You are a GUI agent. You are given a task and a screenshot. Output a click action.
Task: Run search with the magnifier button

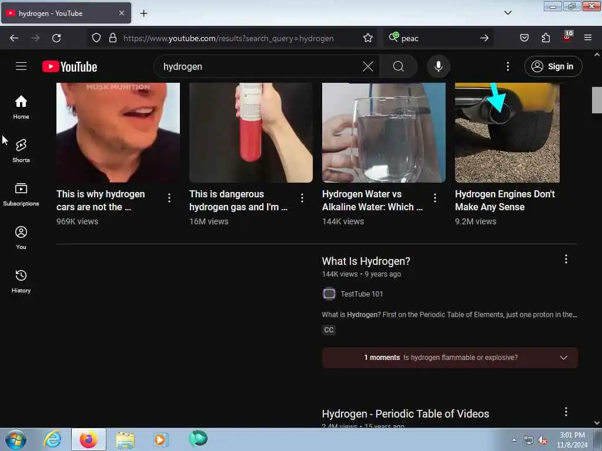399,67
